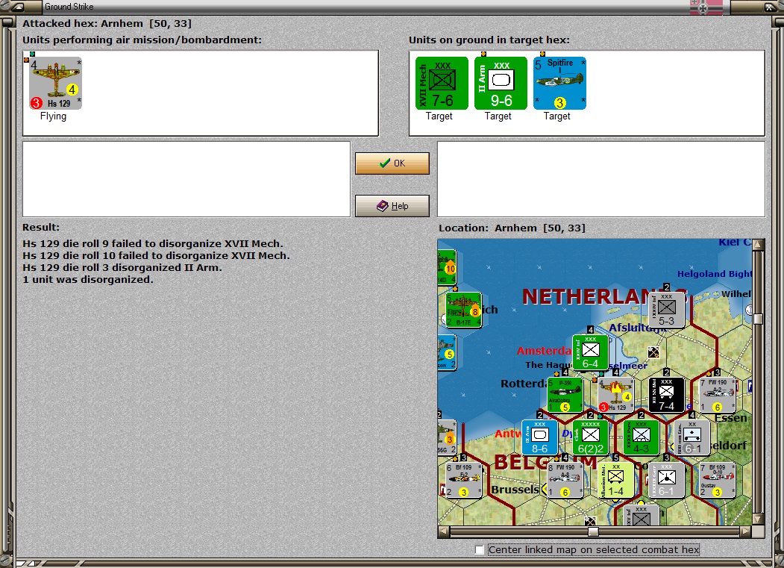Click the 'Hs 129 die roll 3 disorganized II Arm.' line

pos(122,268)
